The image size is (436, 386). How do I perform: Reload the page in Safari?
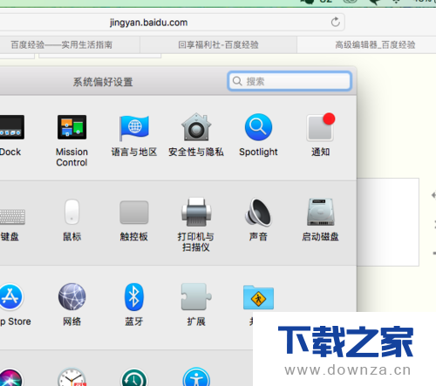point(336,22)
